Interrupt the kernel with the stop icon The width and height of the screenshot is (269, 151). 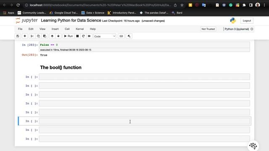click(77, 36)
